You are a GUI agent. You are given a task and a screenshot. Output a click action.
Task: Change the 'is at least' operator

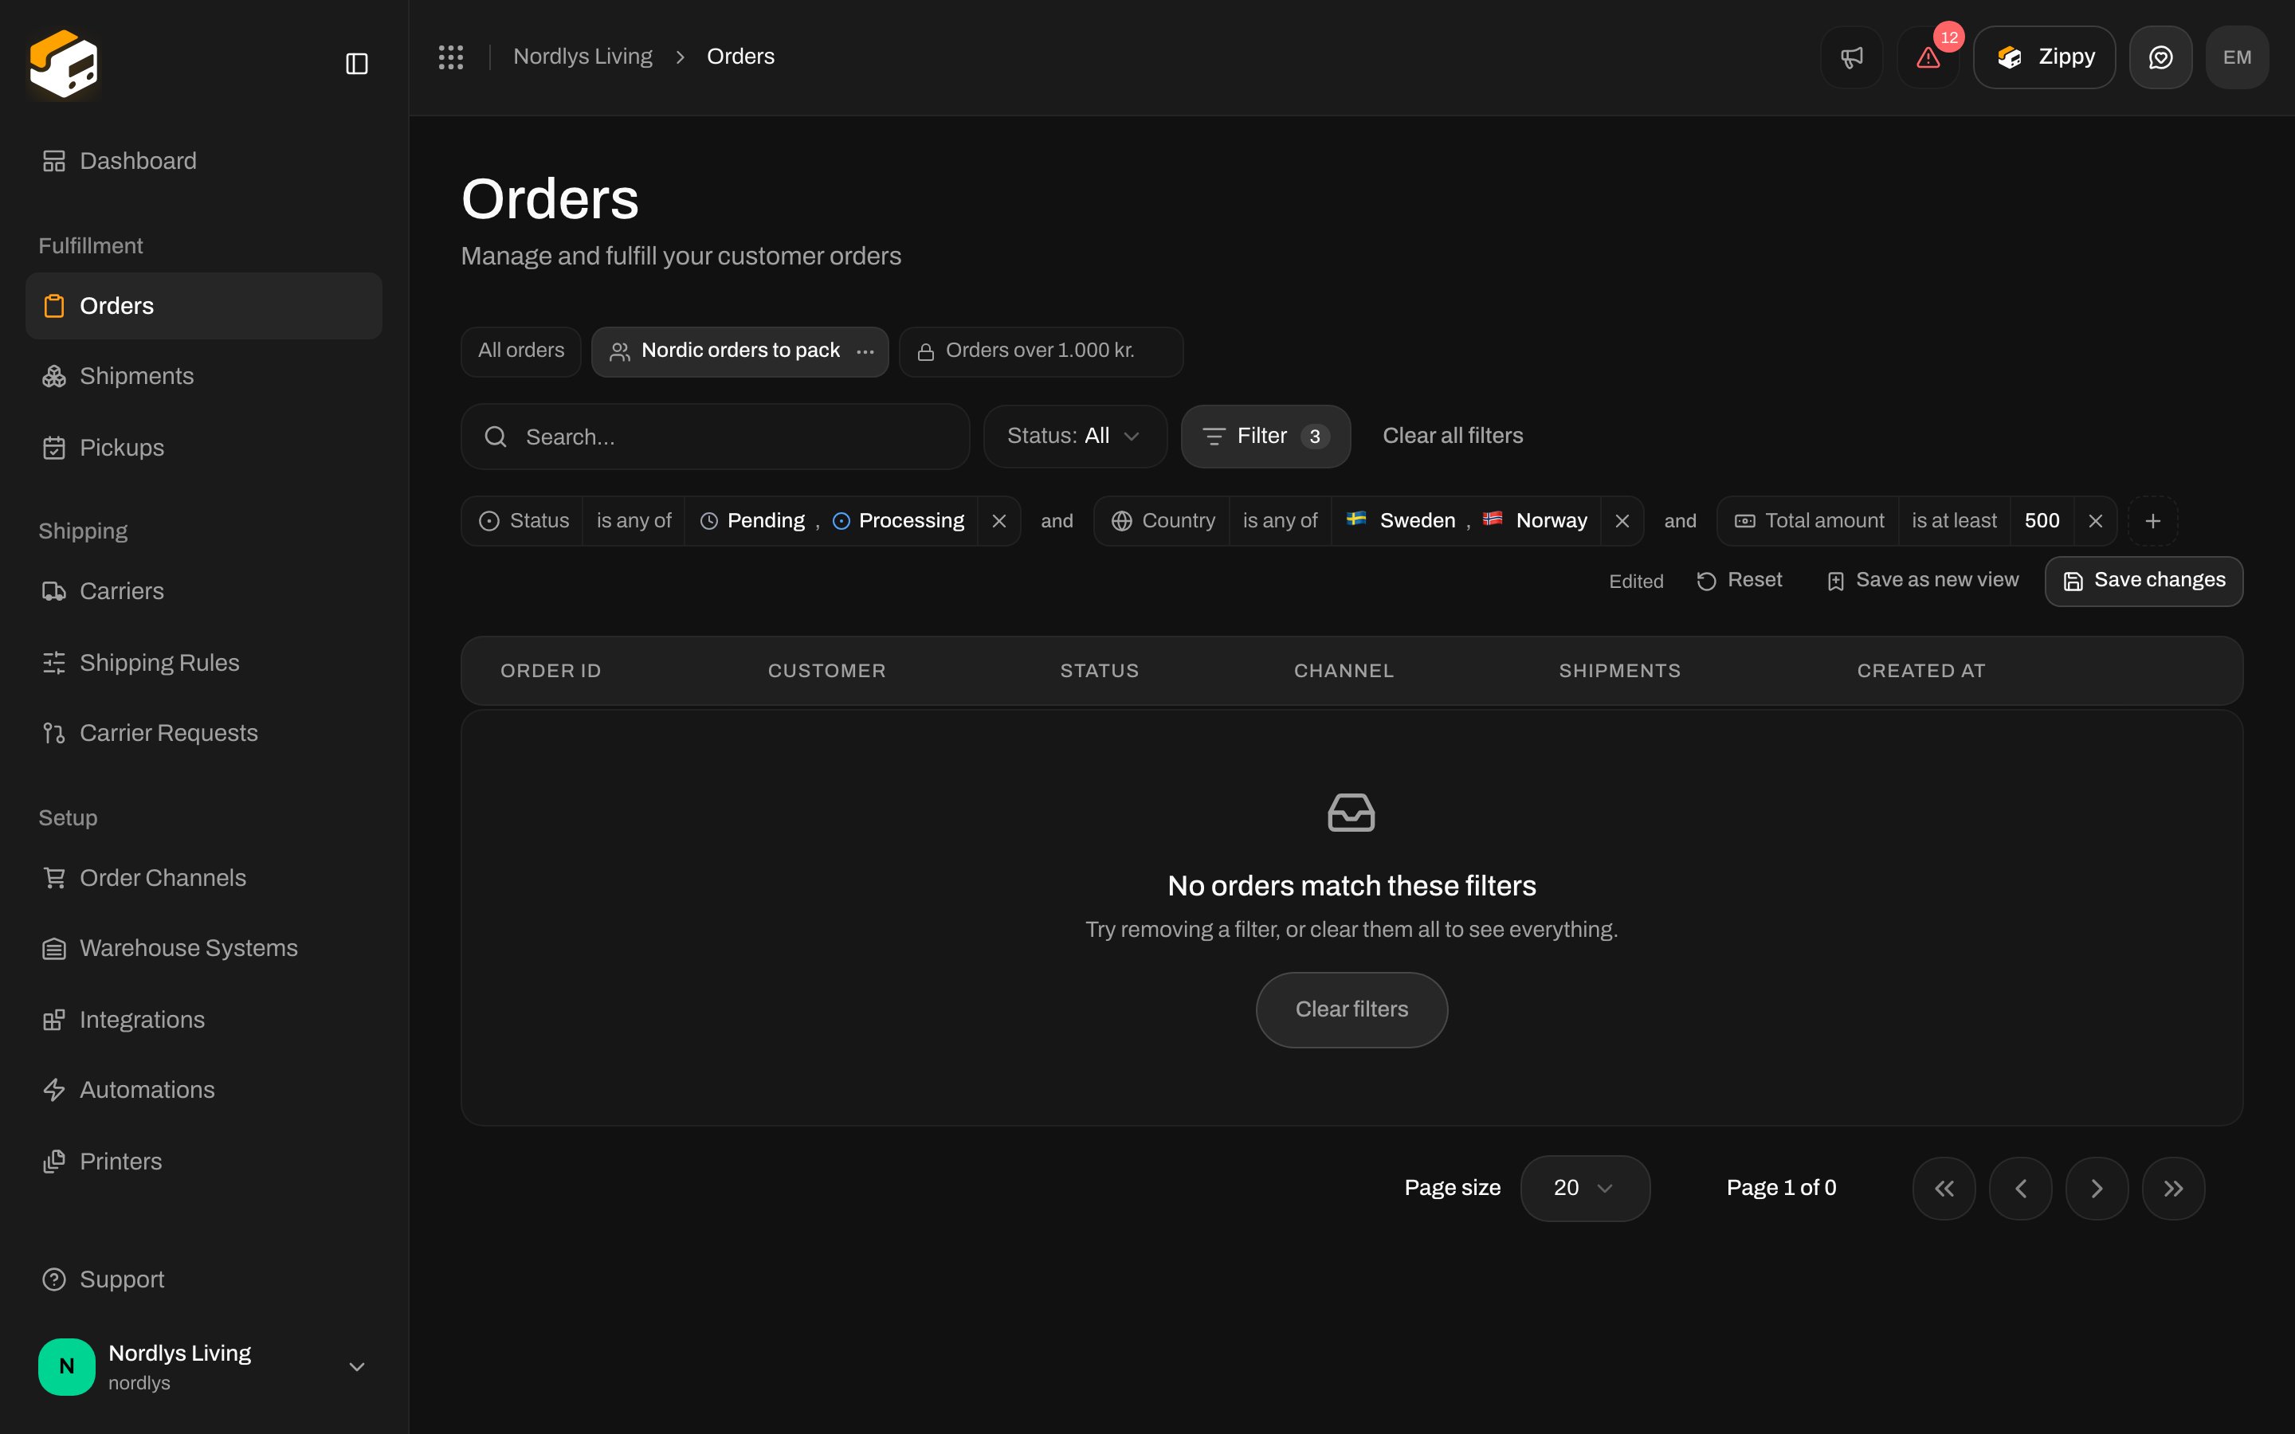pyautogui.click(x=1954, y=521)
